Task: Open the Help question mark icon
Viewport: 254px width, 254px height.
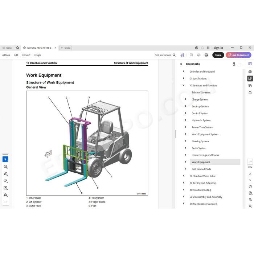Action: point(197,48)
